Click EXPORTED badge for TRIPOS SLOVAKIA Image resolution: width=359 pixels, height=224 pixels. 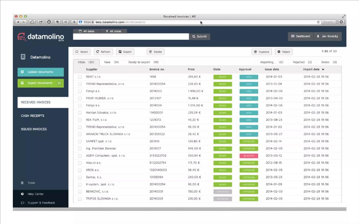click(x=223, y=199)
